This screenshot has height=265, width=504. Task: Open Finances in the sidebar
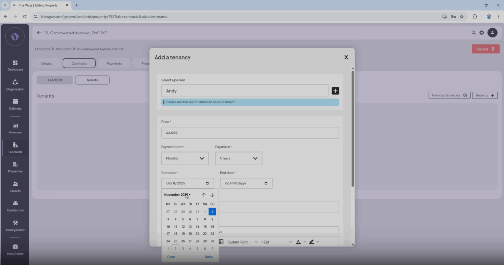(x=15, y=129)
